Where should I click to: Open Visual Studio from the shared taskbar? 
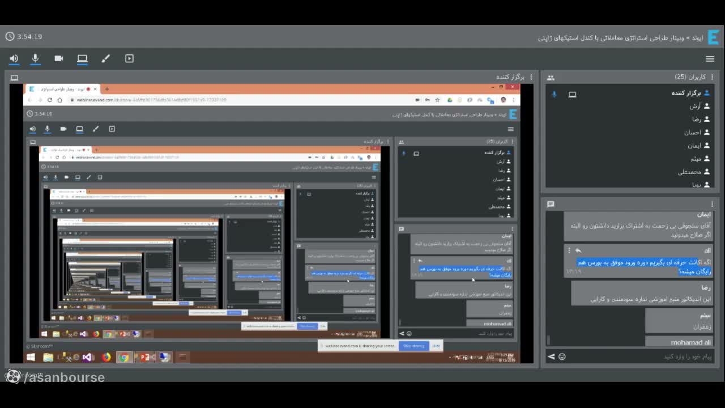point(87,357)
